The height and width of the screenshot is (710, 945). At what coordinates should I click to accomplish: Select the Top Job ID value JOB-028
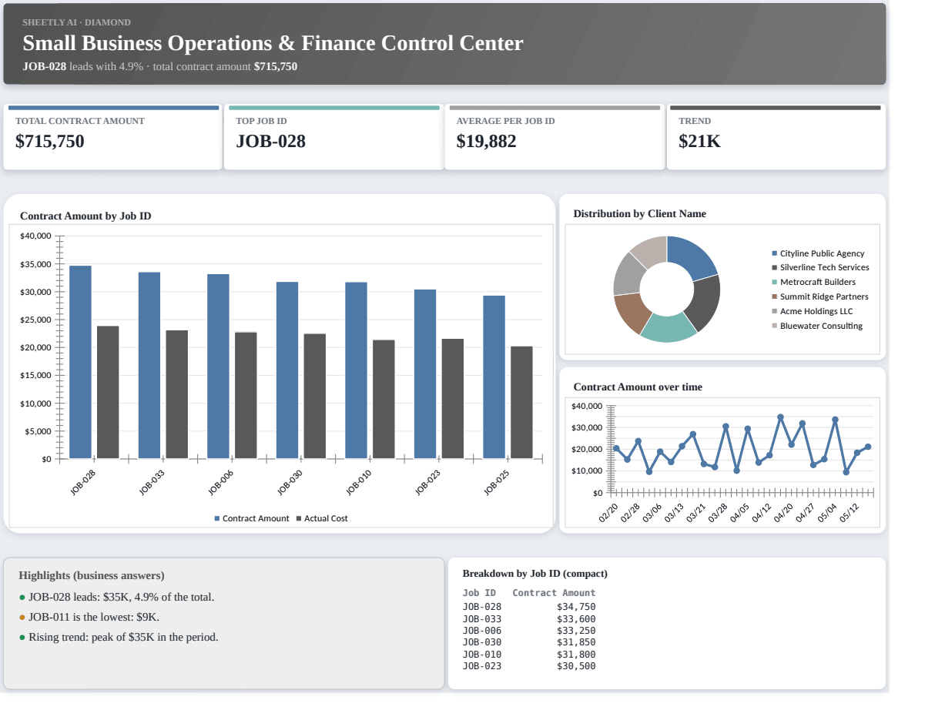pyautogui.click(x=270, y=142)
